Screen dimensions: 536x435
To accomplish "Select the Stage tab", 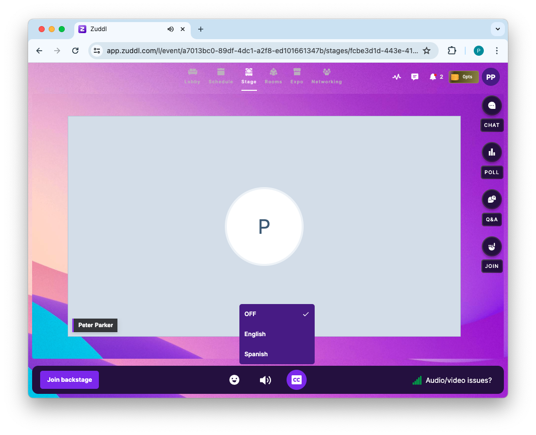I will point(249,76).
